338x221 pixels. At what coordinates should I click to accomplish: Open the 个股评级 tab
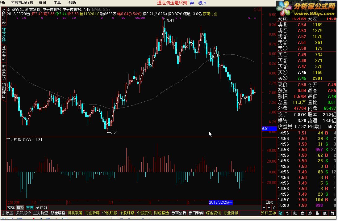coord(127,213)
